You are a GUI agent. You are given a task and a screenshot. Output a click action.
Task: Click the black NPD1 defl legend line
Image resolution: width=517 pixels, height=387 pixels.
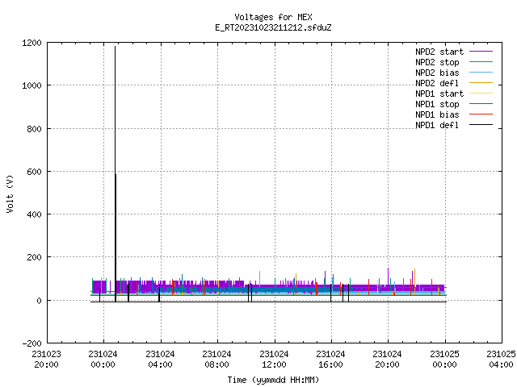tap(481, 125)
